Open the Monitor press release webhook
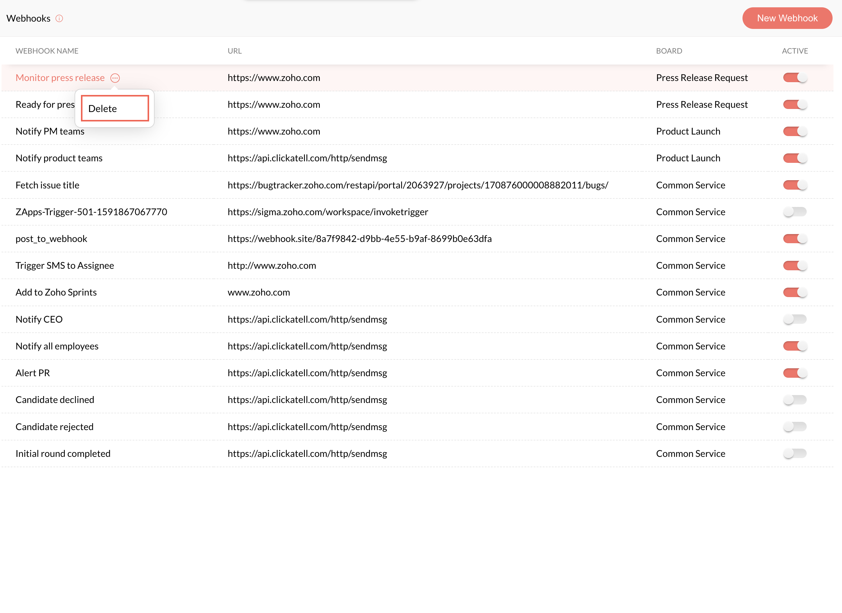Screen dimensions: 842x613 point(60,78)
